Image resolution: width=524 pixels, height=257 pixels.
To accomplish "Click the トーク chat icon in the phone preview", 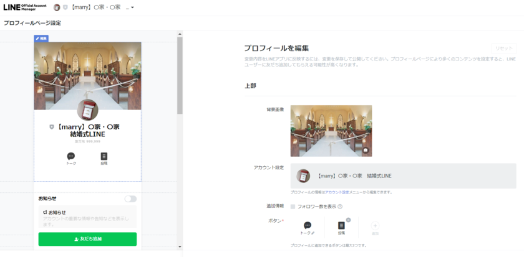I will 71,159.
